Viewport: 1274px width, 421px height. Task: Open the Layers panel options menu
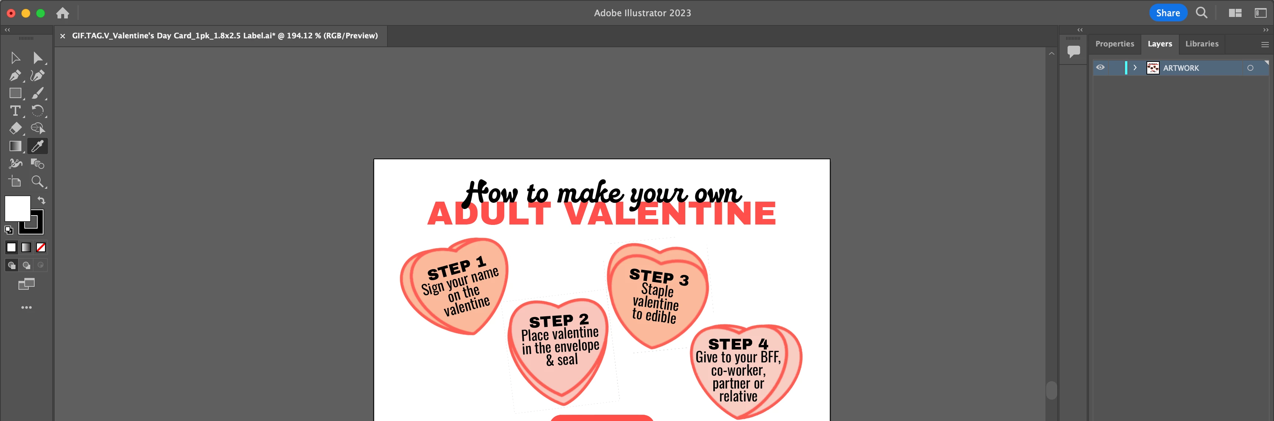pos(1265,45)
